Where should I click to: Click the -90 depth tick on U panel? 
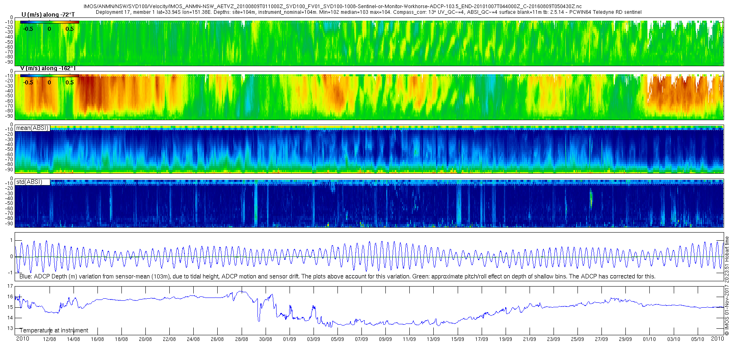tap(9, 62)
